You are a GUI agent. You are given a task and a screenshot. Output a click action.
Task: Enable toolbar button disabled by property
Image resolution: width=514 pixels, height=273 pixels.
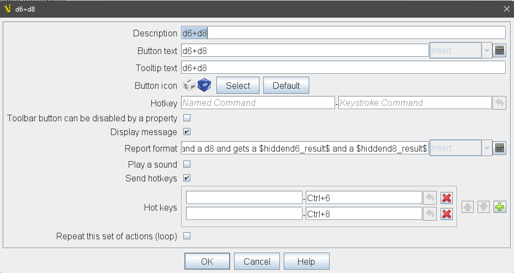point(187,118)
